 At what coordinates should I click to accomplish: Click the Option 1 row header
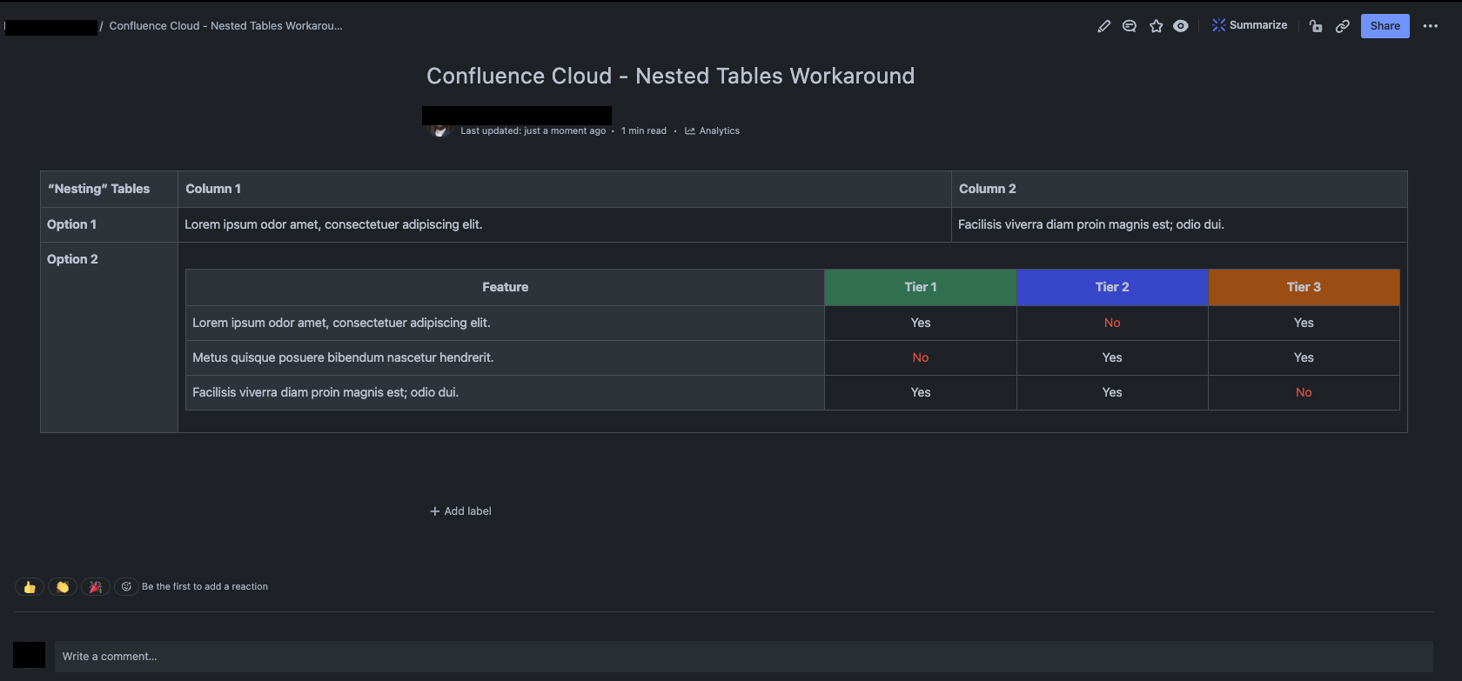(109, 224)
